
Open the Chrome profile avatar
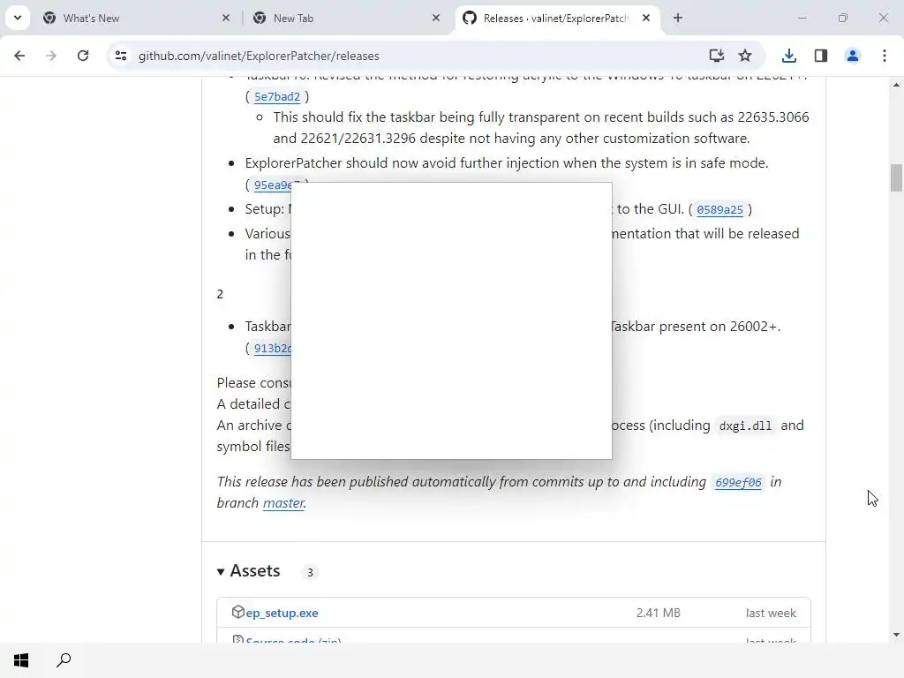click(853, 56)
